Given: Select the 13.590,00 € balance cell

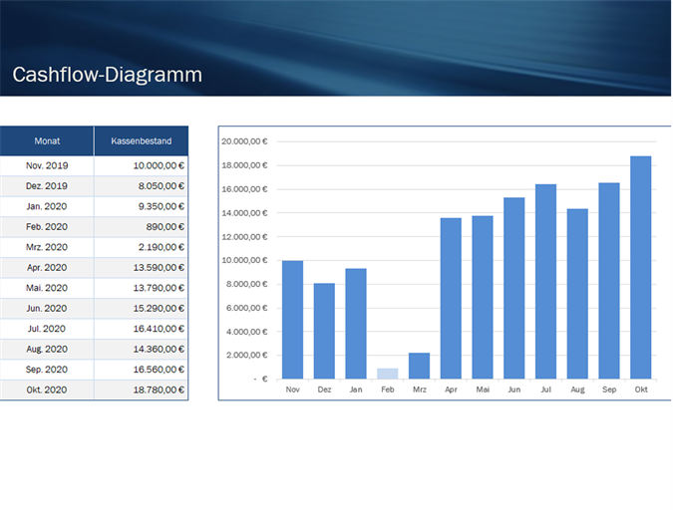Looking at the screenshot, I should 142,268.
